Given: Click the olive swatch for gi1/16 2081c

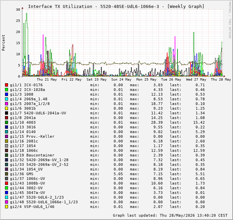Looking at the screenshot, I should click(6, 141).
